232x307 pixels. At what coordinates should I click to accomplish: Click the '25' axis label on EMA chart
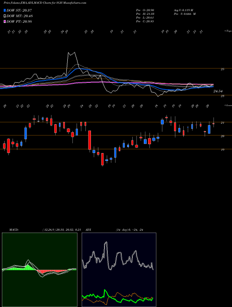[222, 69]
